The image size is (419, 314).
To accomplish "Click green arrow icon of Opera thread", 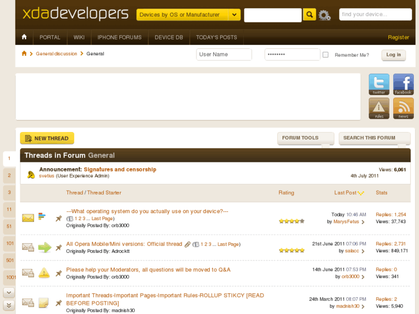I will point(44,247).
